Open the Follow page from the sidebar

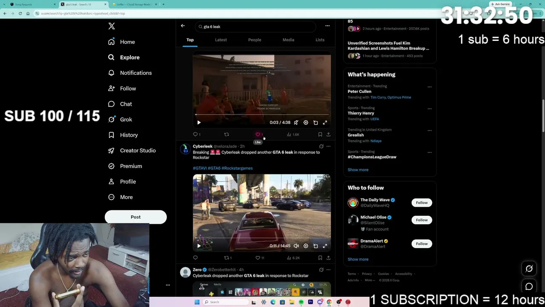pos(122,88)
